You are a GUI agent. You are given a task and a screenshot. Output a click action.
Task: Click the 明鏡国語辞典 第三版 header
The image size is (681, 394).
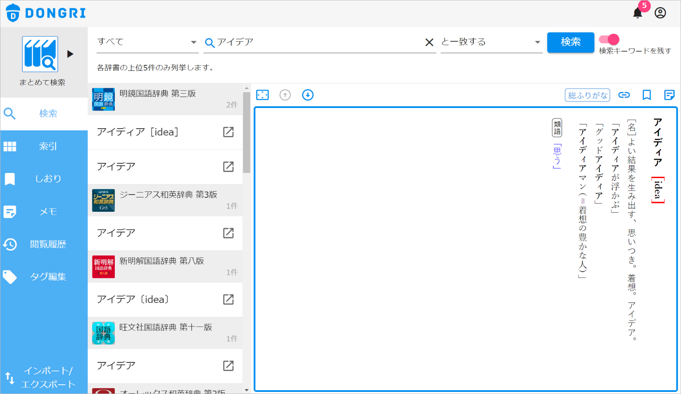165,100
